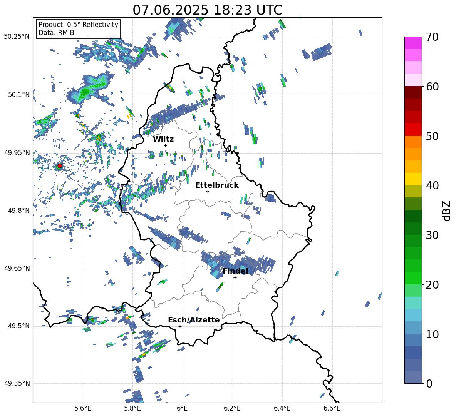The width and height of the screenshot is (456, 416).
Task: Click the 6.4°E longitude label
Action: point(282,409)
